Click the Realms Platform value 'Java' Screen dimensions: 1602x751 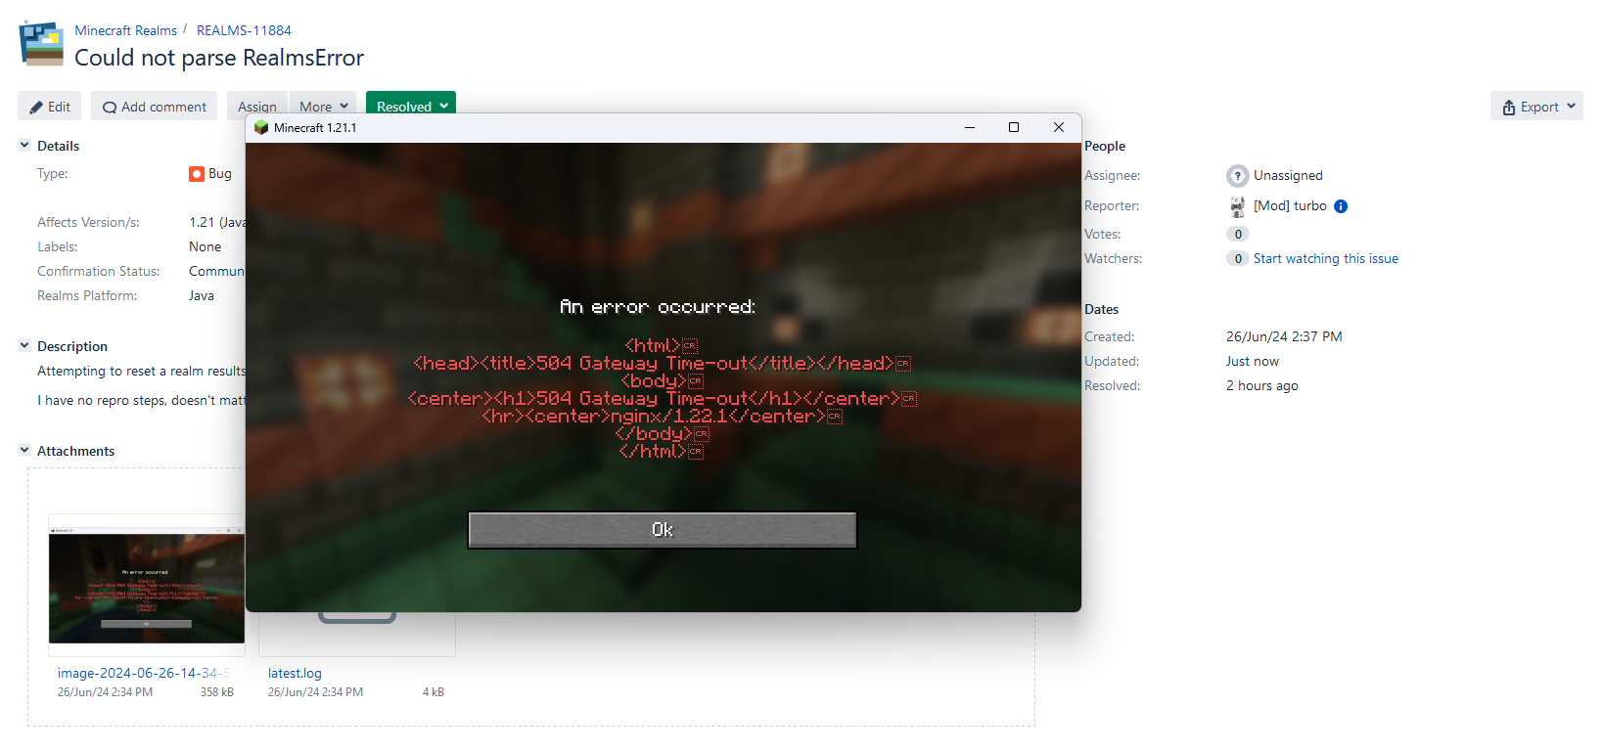point(202,296)
